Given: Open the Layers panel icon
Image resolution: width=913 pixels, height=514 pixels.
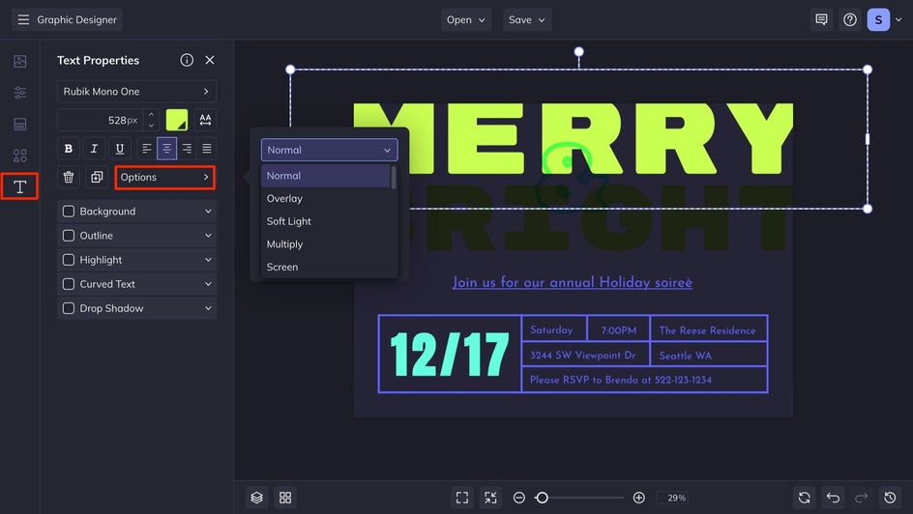Looking at the screenshot, I should 257,498.
